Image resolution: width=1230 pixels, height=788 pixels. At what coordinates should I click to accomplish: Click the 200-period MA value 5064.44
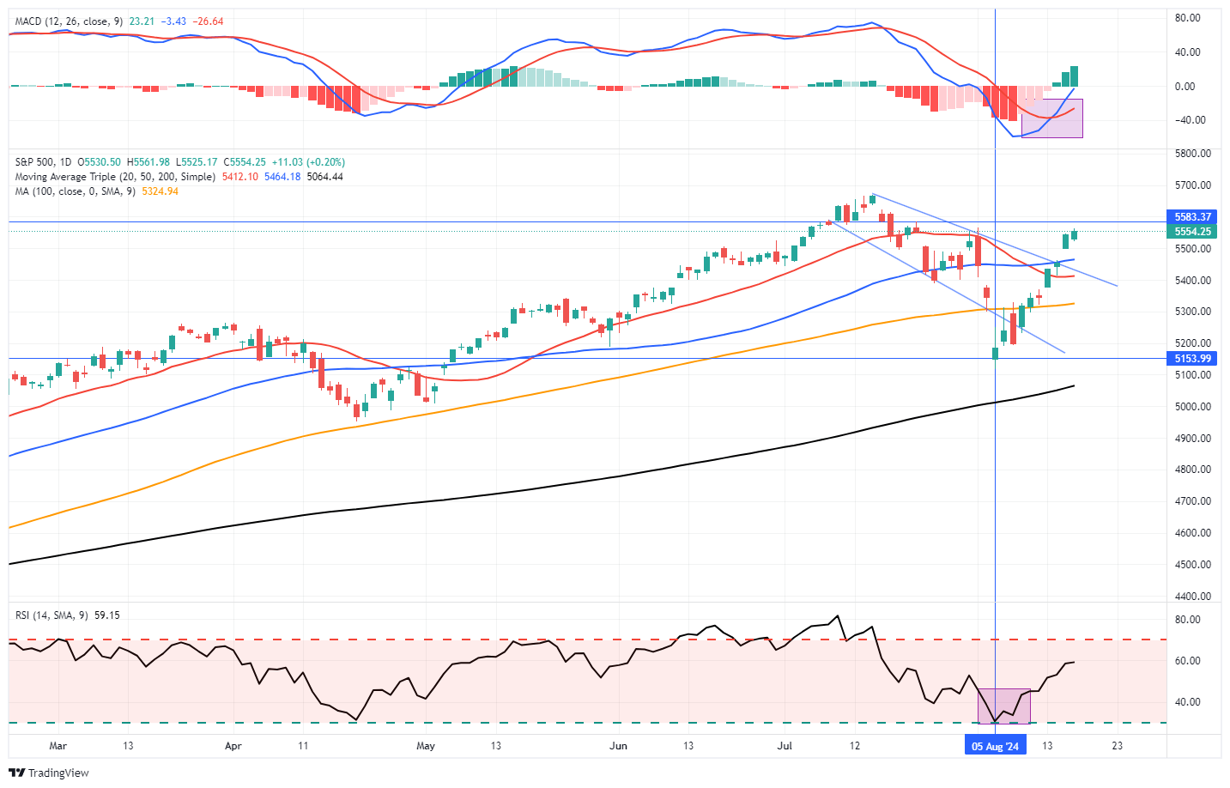pyautogui.click(x=325, y=177)
